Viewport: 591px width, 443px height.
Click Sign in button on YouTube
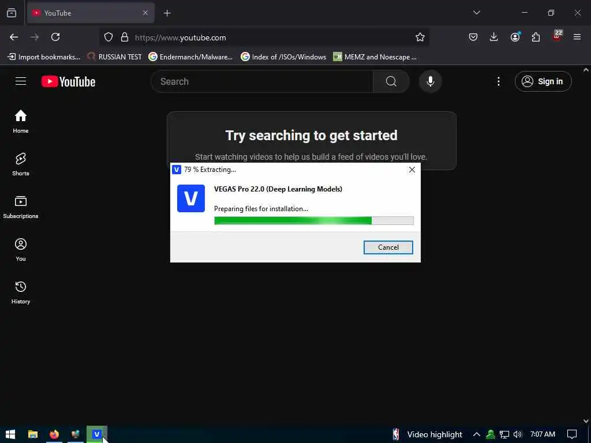(543, 81)
